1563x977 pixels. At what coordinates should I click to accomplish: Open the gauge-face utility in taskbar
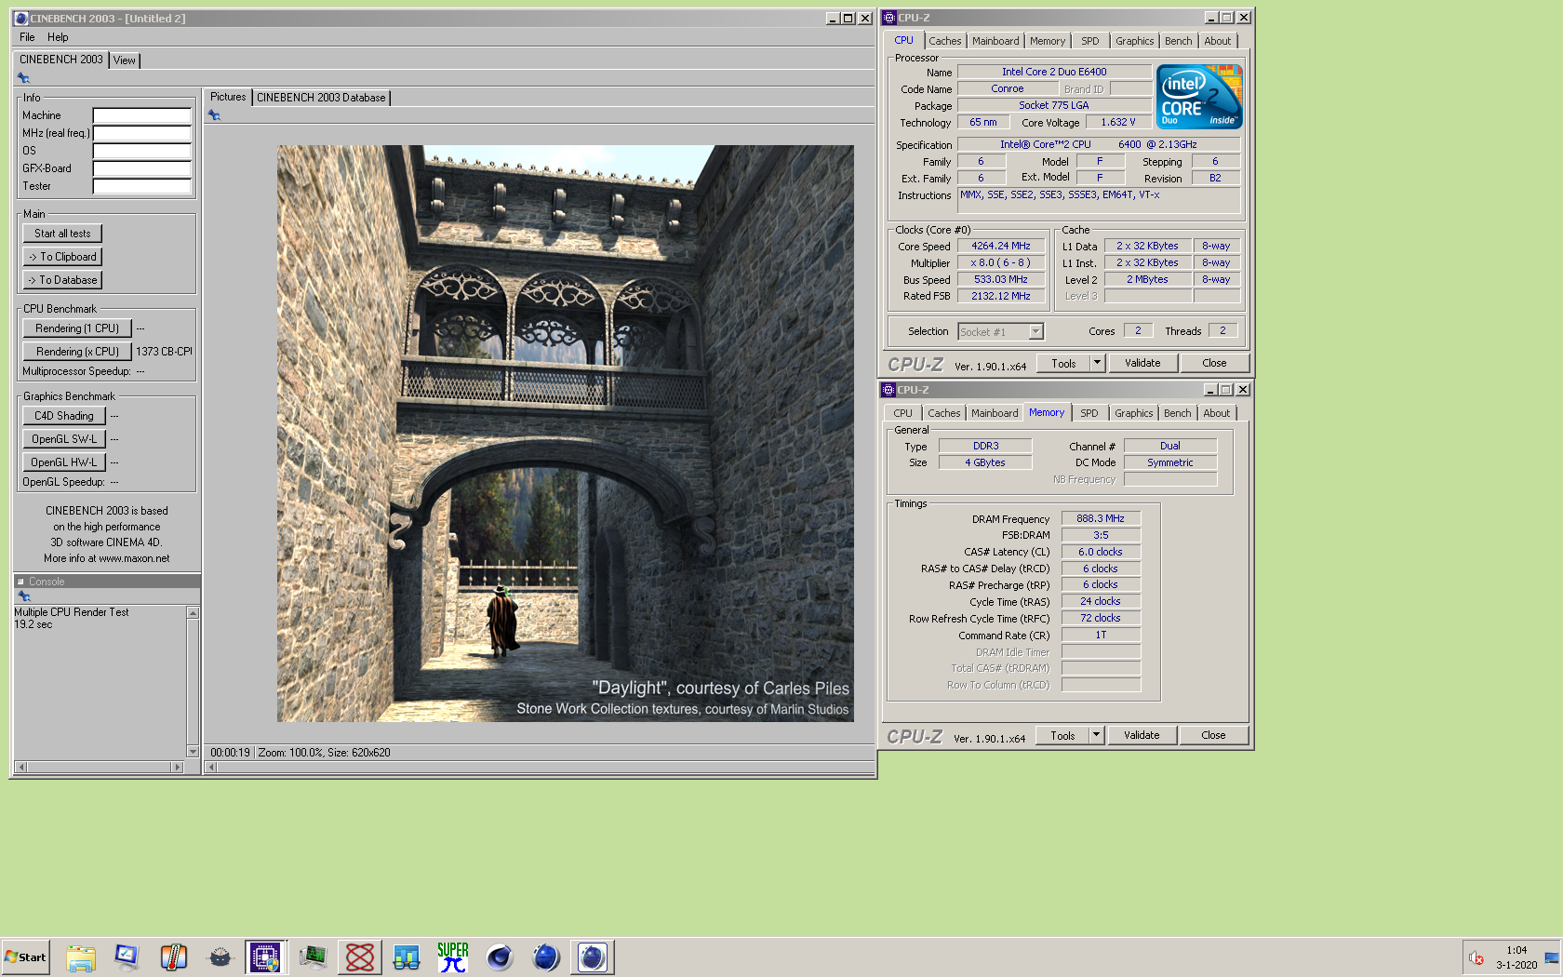pyautogui.click(x=220, y=957)
